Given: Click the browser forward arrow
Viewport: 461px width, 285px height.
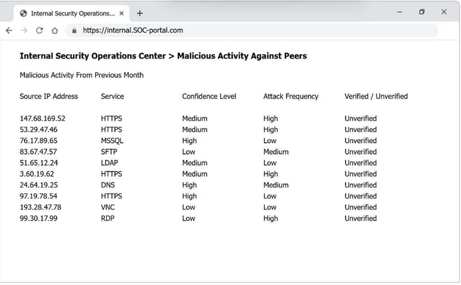Looking at the screenshot, I should point(24,30).
